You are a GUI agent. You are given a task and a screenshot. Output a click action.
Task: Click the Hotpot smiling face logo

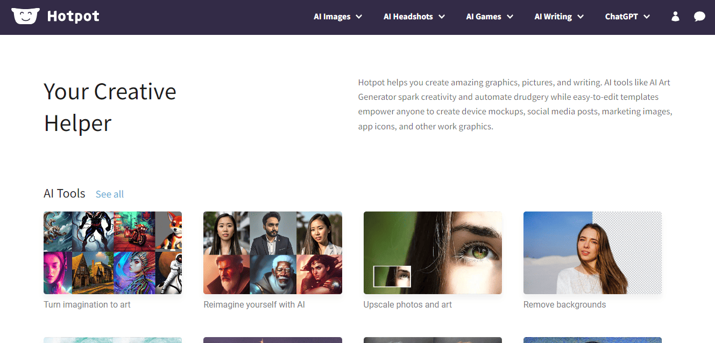(25, 16)
